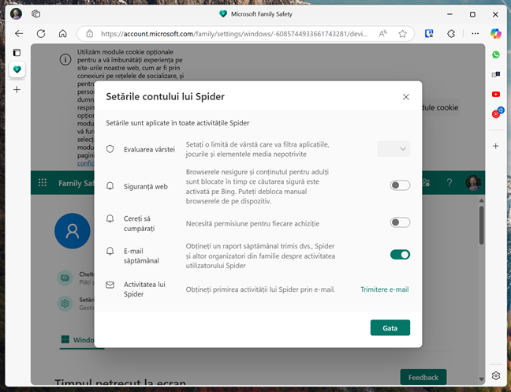The image size is (511, 392).
Task: Open the browser profile avatar
Action: [x=16, y=14]
